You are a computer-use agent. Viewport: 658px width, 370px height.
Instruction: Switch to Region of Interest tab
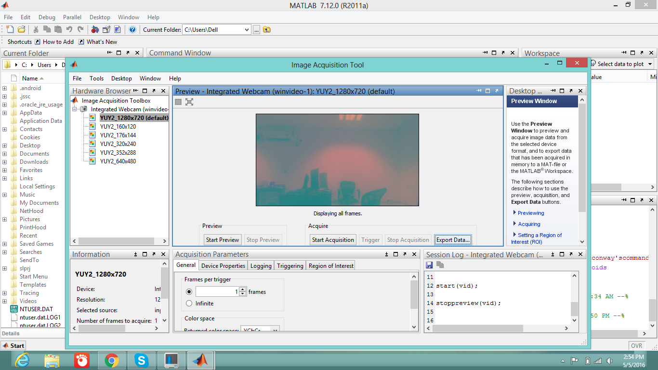click(331, 265)
